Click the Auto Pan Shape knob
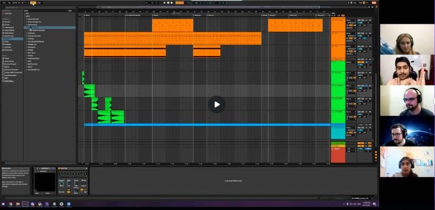The height and width of the screenshot is (210, 435). (x=84, y=183)
